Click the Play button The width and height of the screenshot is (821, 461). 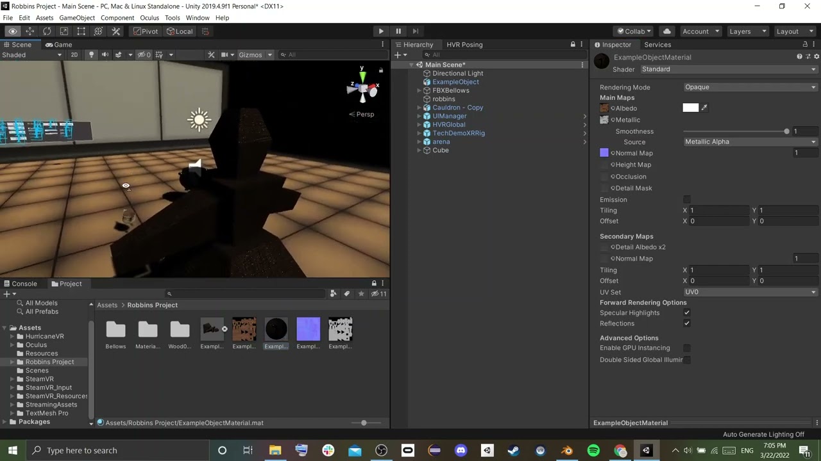(x=381, y=31)
